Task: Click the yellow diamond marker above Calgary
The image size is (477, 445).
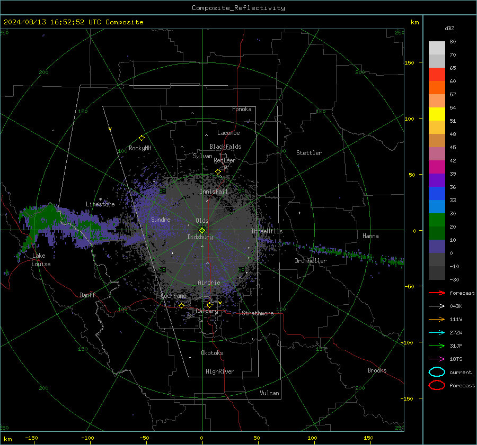Action: pyautogui.click(x=209, y=305)
